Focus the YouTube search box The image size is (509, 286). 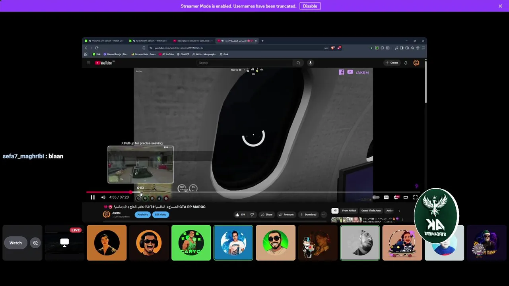(245, 63)
